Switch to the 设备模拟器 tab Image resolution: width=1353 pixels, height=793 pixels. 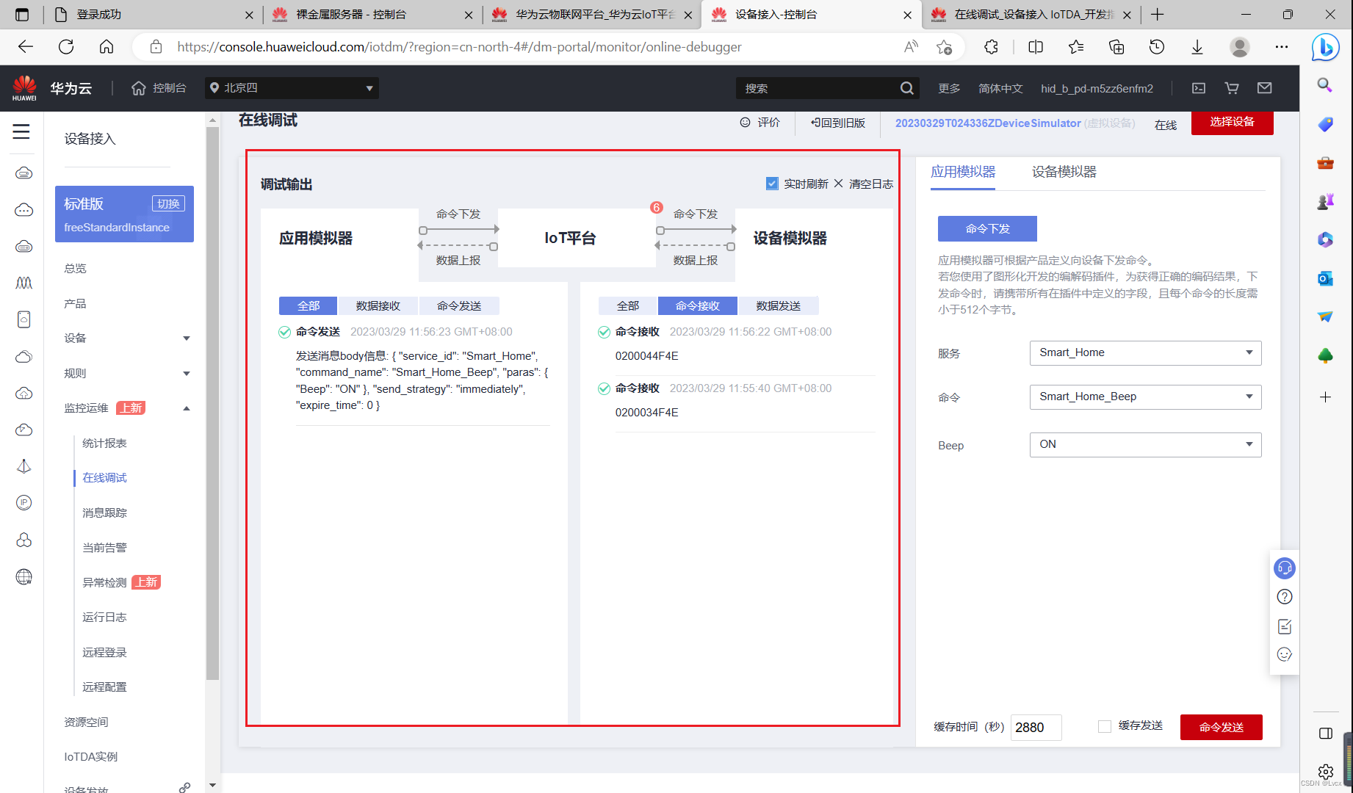(x=1064, y=172)
